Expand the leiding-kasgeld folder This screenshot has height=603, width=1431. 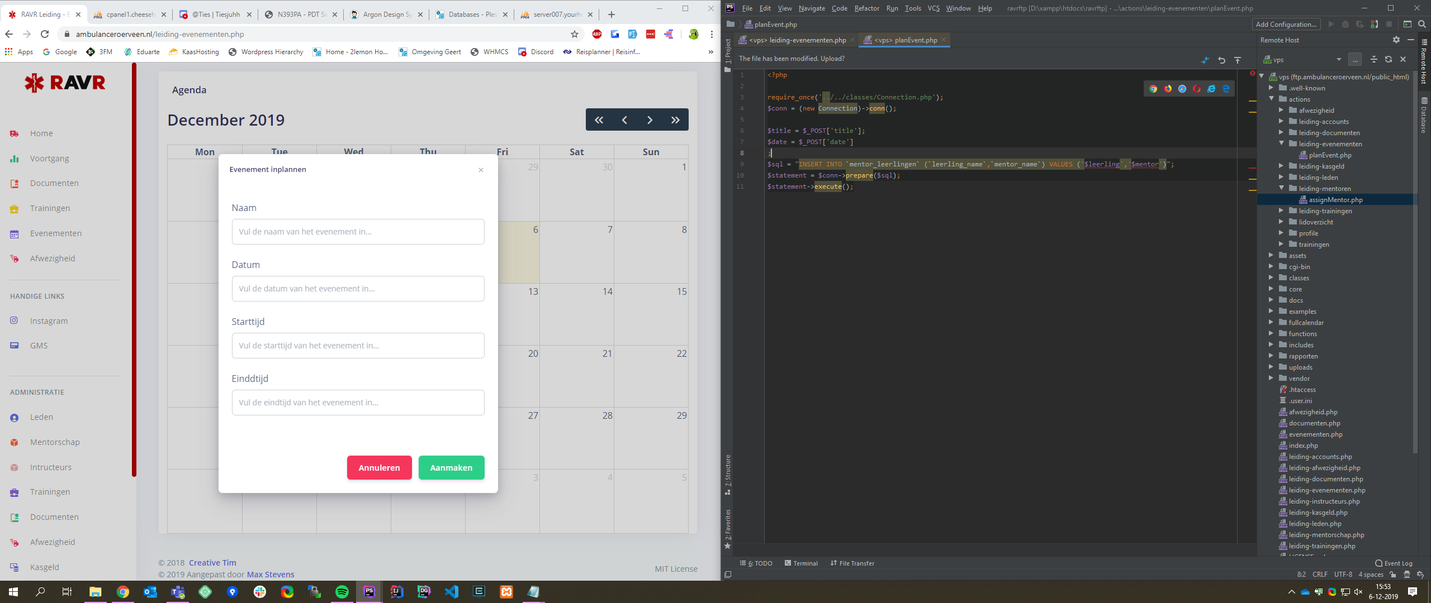tap(1281, 166)
